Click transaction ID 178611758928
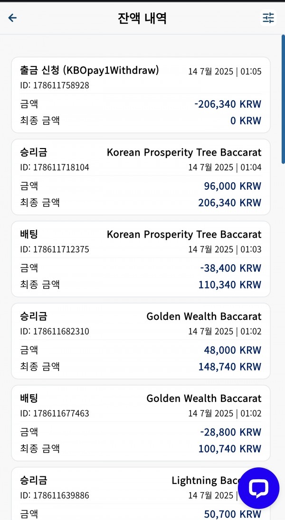The width and height of the screenshot is (285, 520). pos(55,85)
